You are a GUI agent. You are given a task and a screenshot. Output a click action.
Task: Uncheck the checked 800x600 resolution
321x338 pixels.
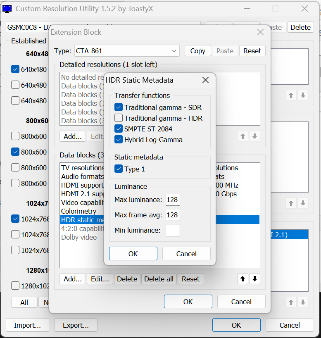(15, 152)
